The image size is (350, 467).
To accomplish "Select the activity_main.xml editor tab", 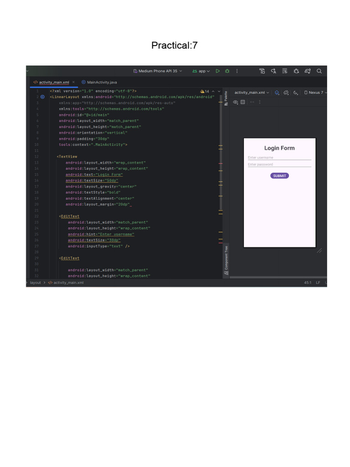I will coord(54,82).
